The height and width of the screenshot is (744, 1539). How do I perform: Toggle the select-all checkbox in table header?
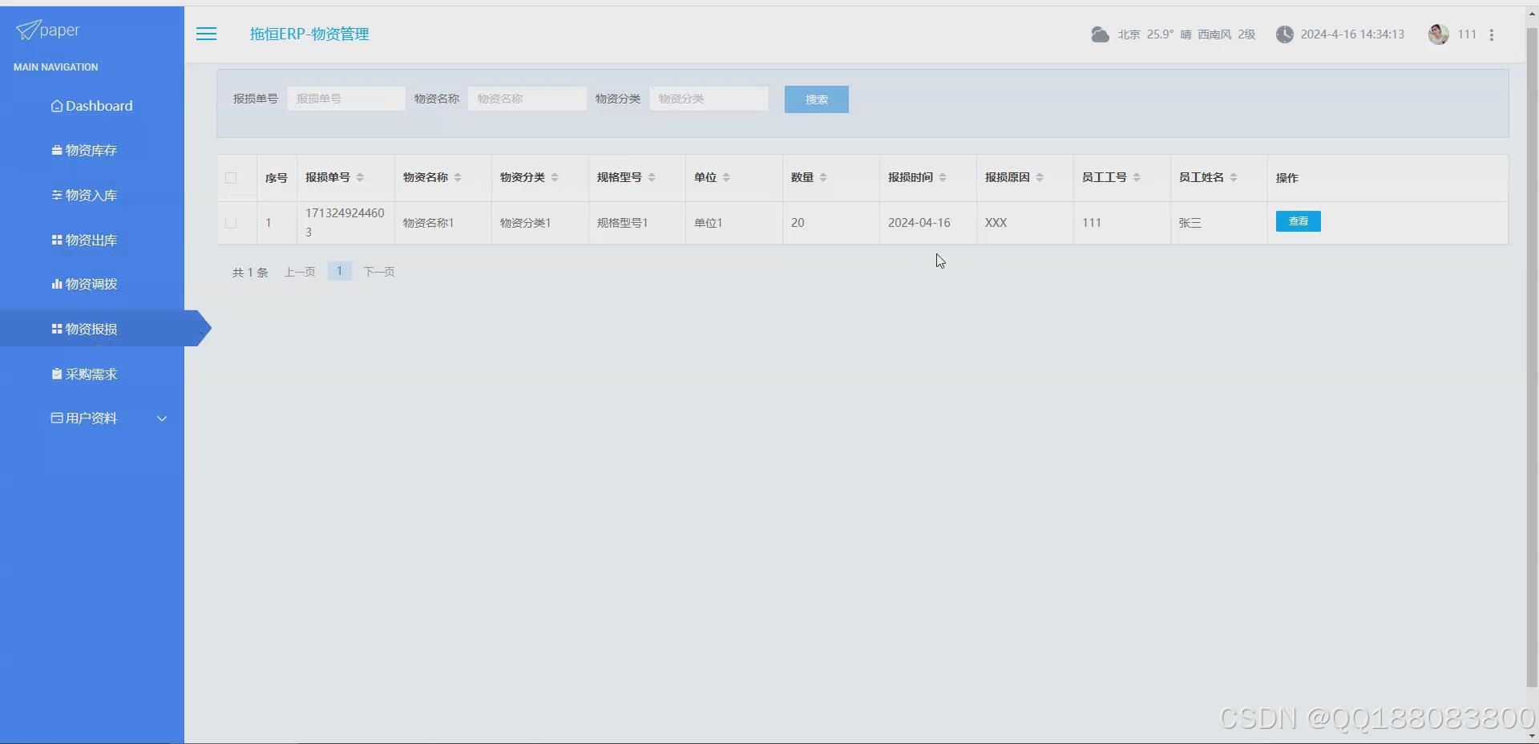pos(230,178)
